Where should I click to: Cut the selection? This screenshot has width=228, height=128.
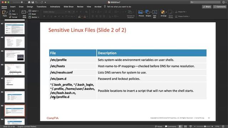tap(12, 11)
